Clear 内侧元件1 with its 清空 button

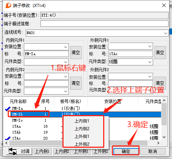point(76,52)
